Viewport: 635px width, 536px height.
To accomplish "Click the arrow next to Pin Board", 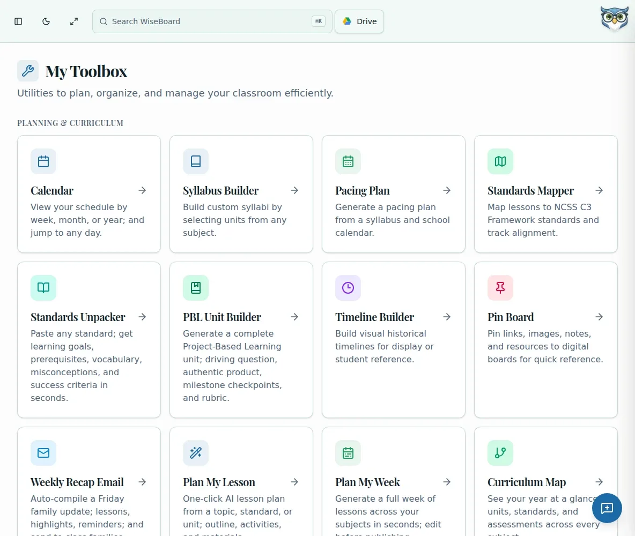I will 599,317.
